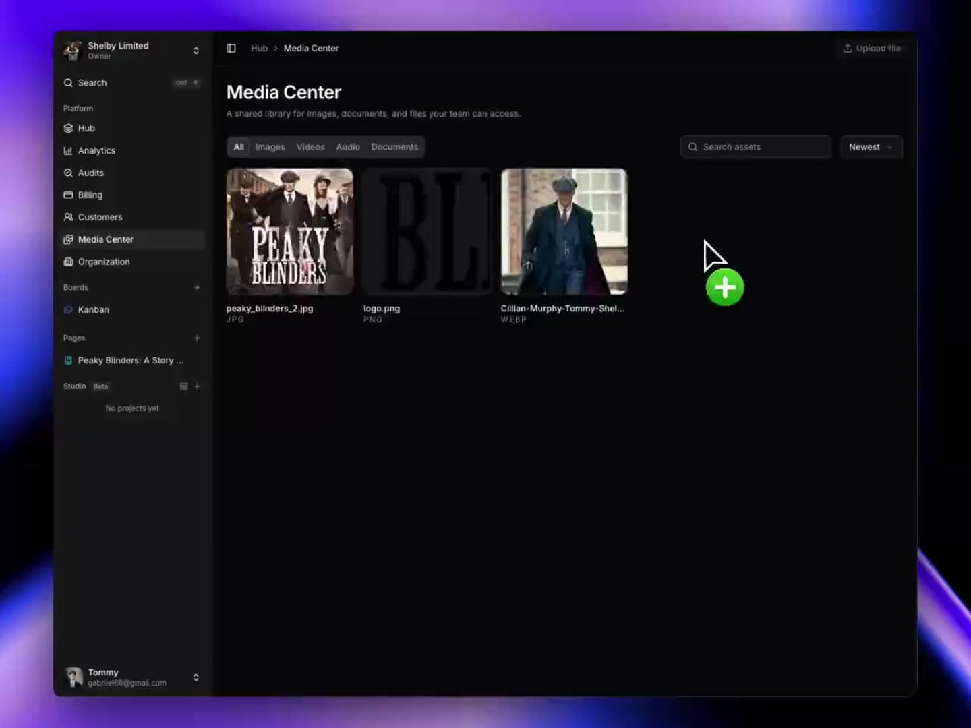Image resolution: width=971 pixels, height=728 pixels.
Task: Add a new board with plus
Action: point(197,288)
